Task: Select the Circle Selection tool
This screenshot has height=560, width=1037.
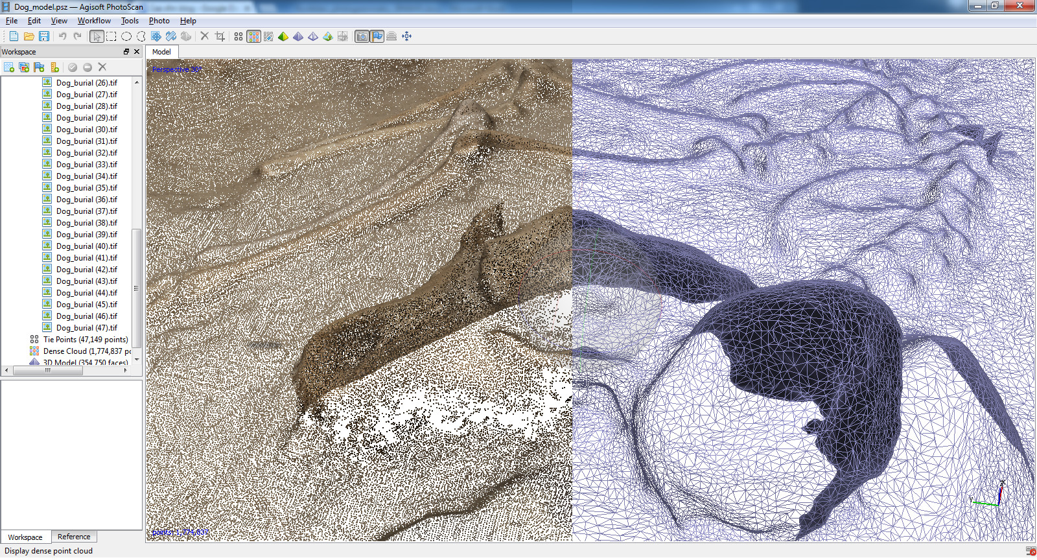Action: [126, 36]
